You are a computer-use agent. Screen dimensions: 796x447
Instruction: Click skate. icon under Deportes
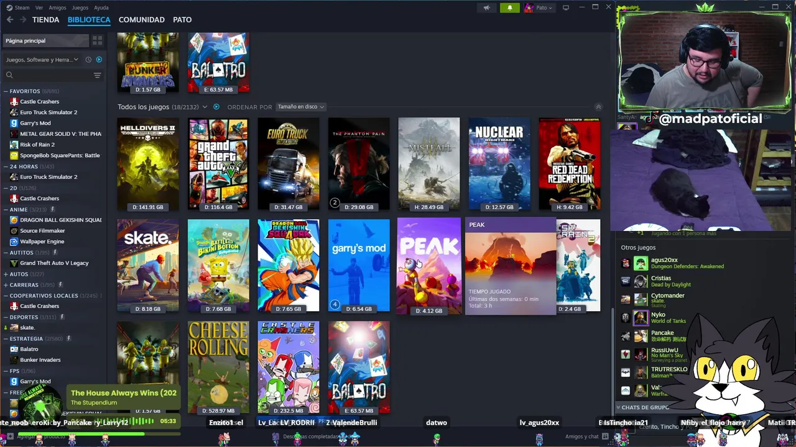[14, 327]
